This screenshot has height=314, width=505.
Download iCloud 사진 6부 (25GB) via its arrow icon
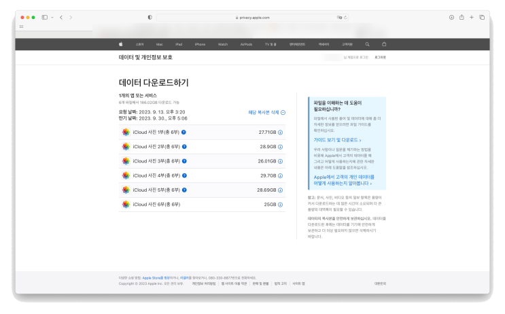280,205
